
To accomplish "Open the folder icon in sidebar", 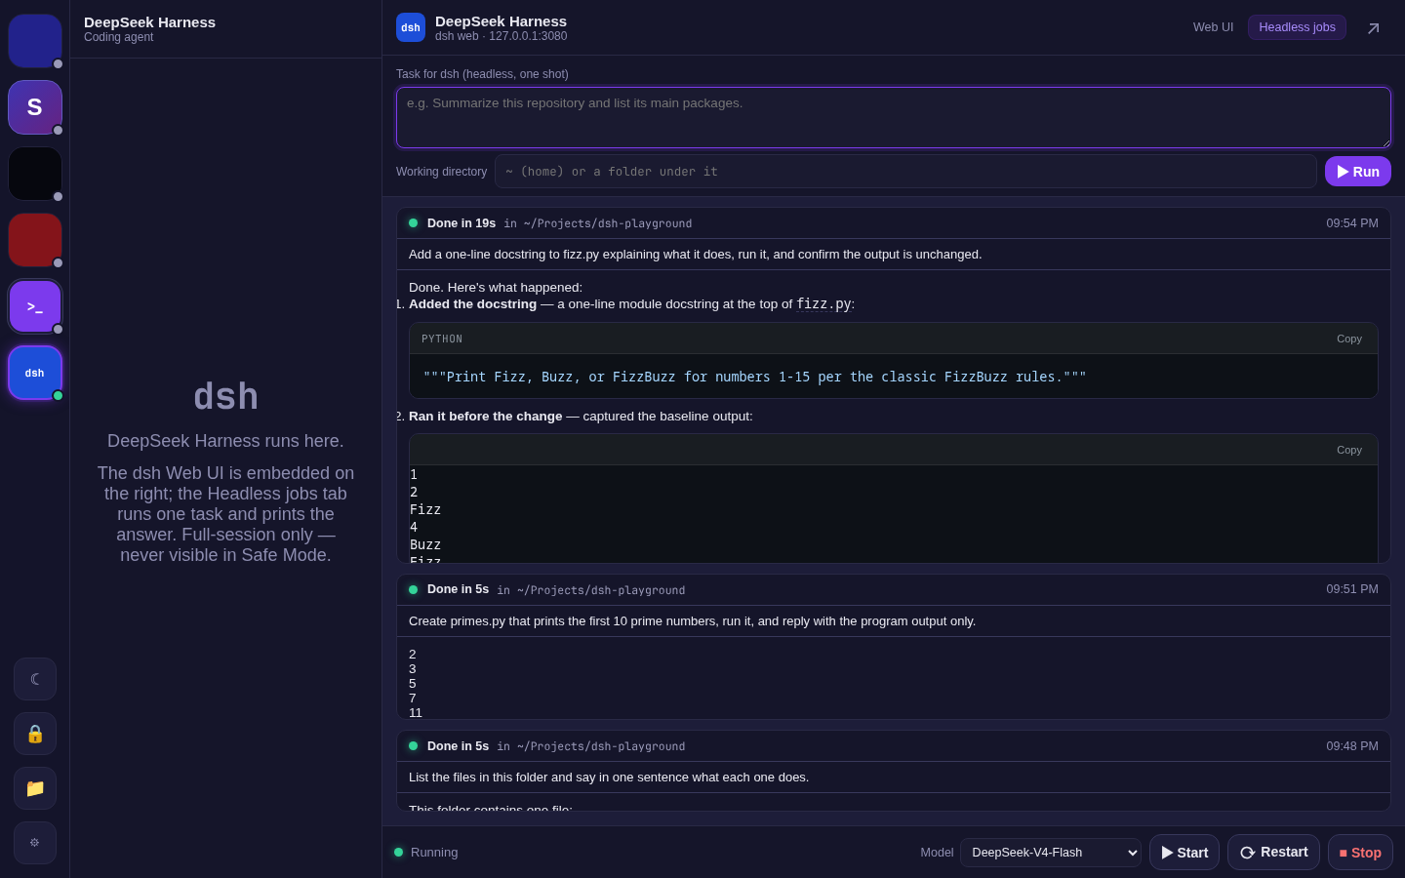I will click(35, 788).
